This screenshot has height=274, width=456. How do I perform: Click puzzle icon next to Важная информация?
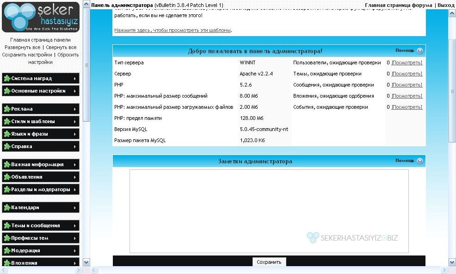[x=7, y=164]
